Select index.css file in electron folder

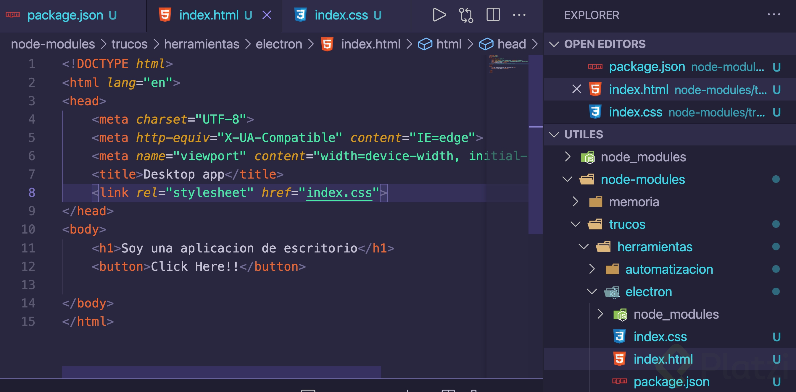coord(670,337)
